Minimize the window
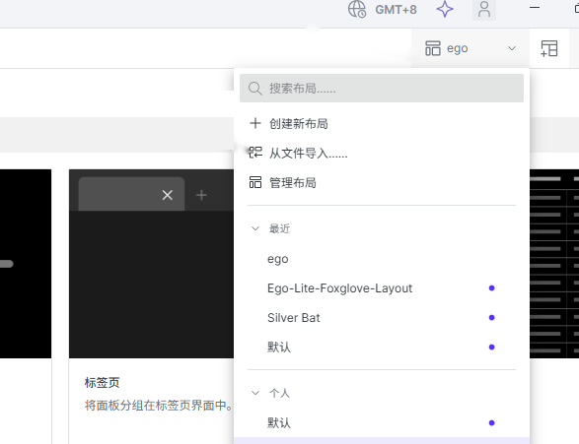Viewport: 579px width, 444px height. tap(535, 7)
